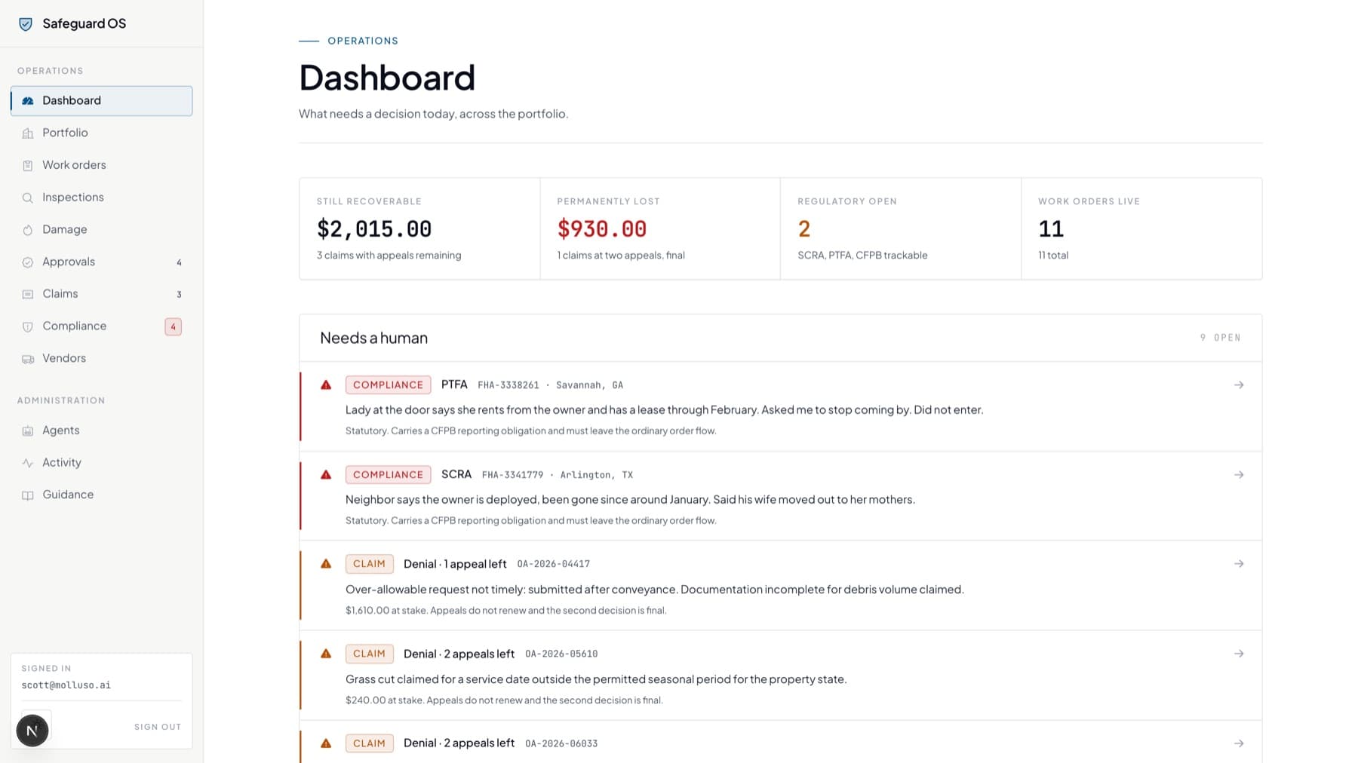
Task: Click the Inspections magnifier icon
Action: pyautogui.click(x=28, y=198)
